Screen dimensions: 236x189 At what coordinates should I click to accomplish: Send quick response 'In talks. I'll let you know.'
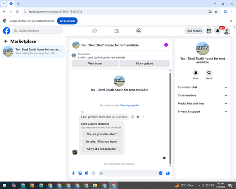(101, 142)
